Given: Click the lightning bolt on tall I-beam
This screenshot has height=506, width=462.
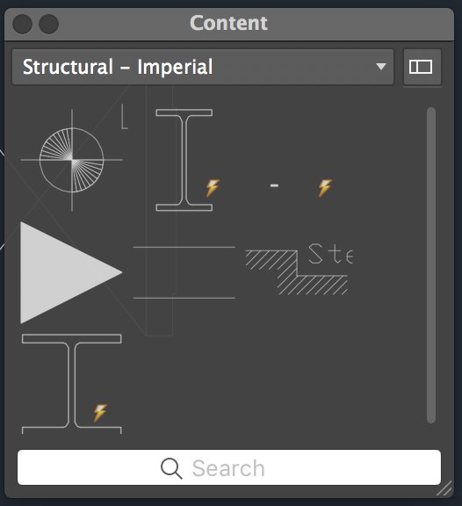Looking at the screenshot, I should [213, 188].
